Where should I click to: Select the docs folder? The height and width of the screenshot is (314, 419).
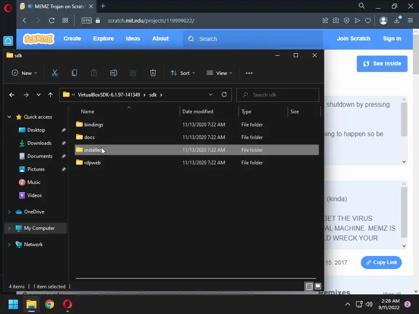tap(197, 137)
